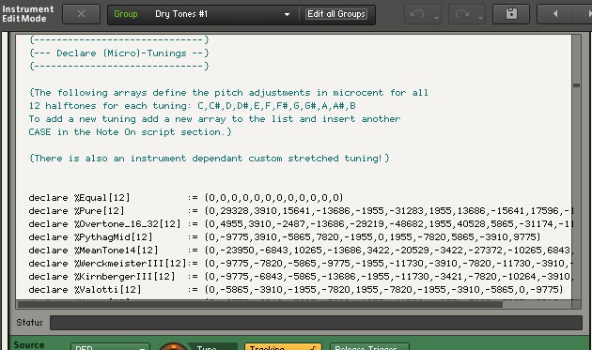Save the instrument with the floppy disk icon
This screenshot has width=592, height=350.
511,14
